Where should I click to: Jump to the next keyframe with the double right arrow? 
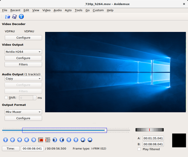tap(34, 140)
